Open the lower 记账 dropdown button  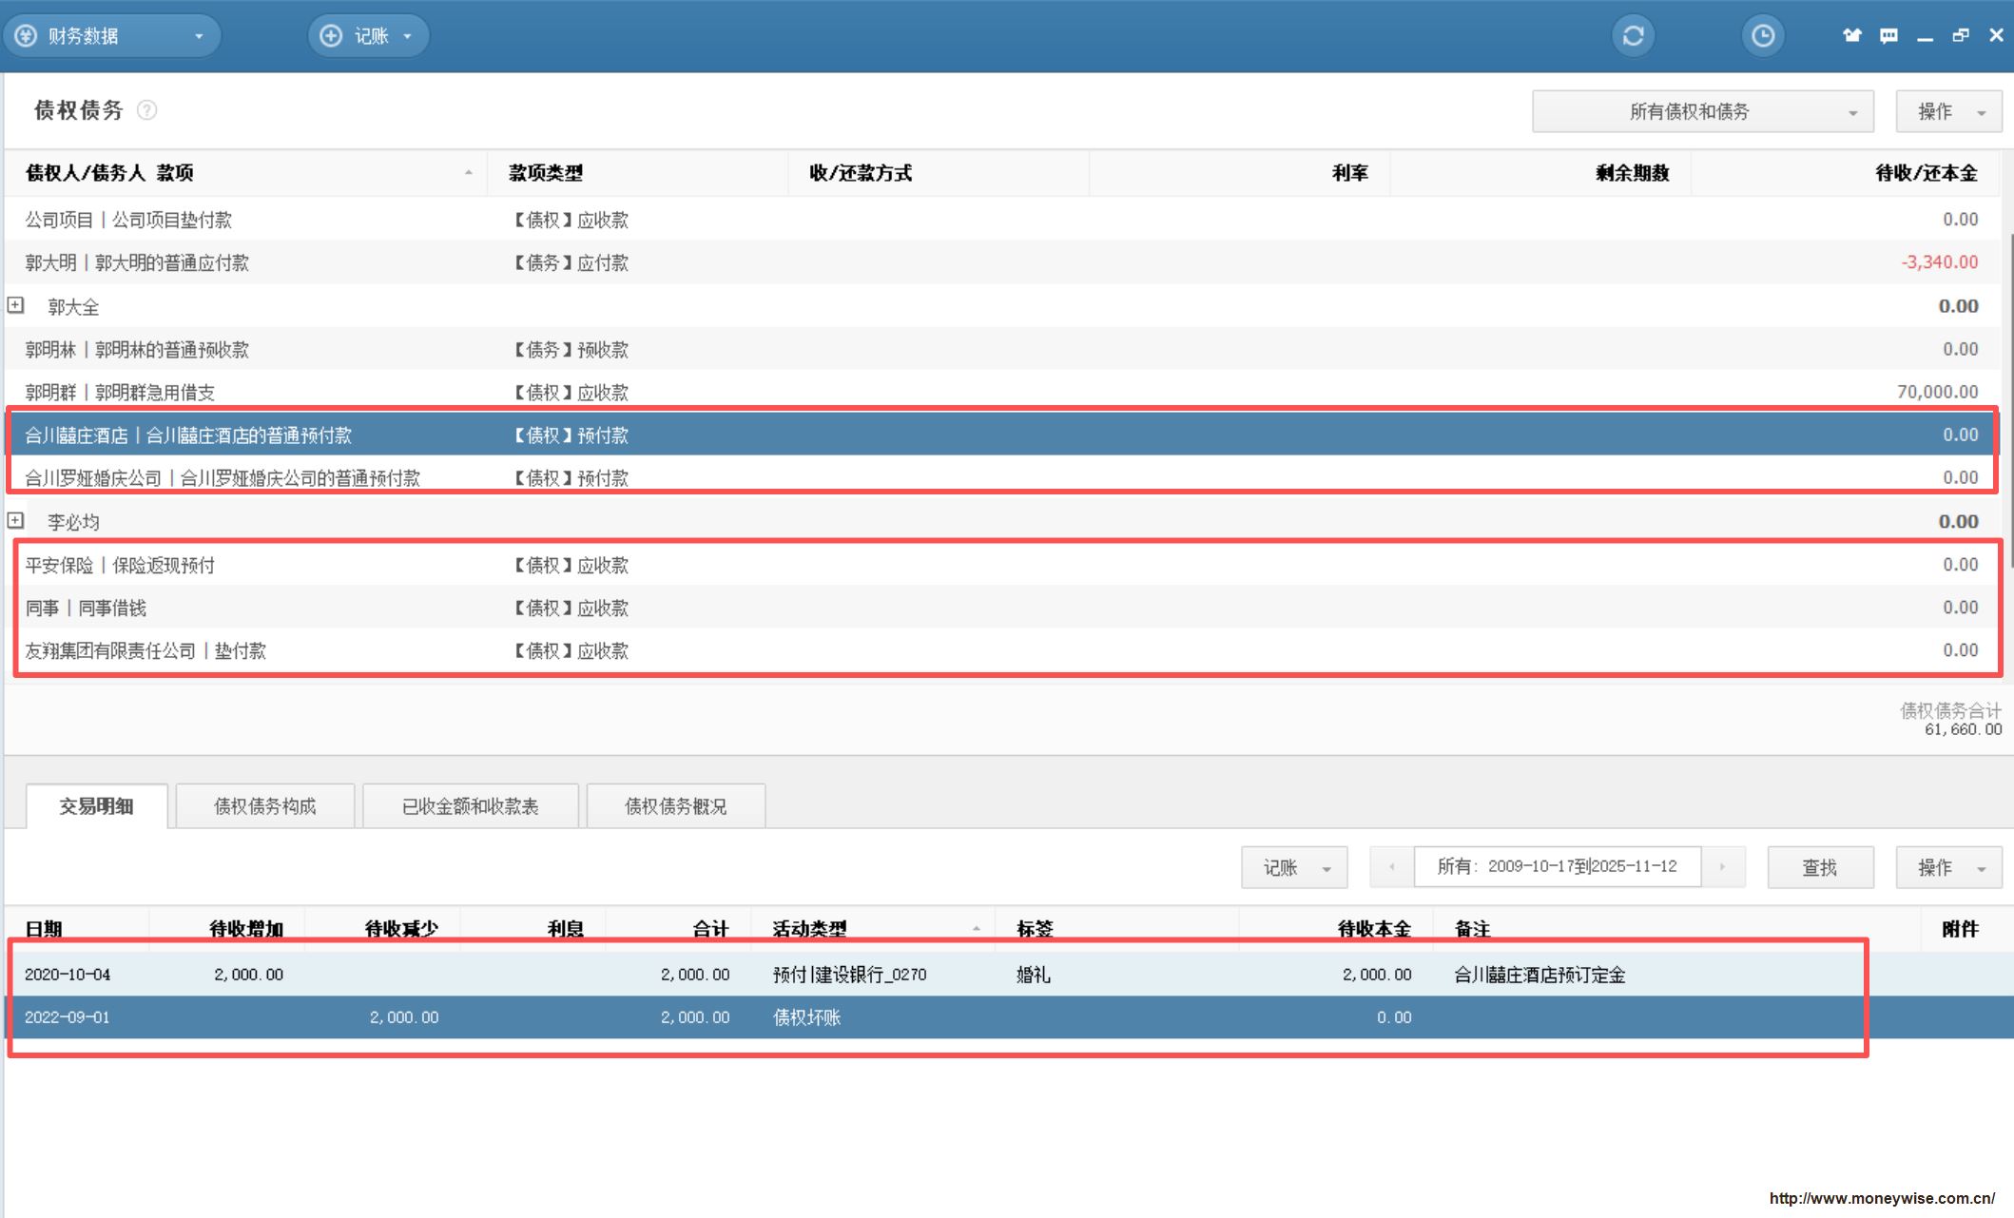pos(1293,867)
